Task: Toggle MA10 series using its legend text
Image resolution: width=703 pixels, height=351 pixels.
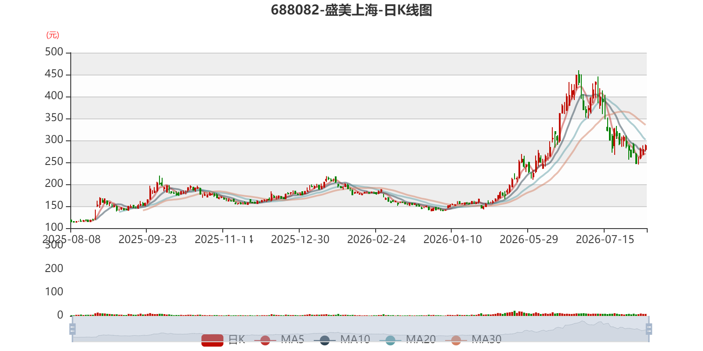Action: coord(355,339)
